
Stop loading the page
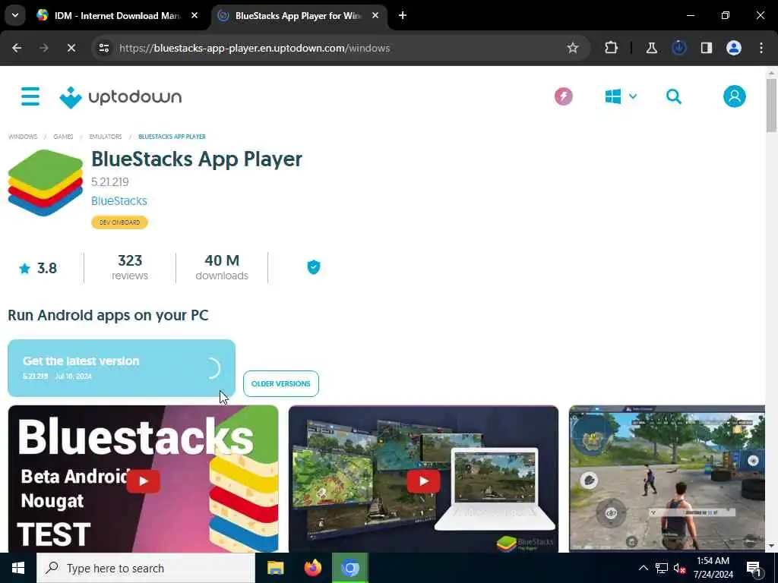pos(71,48)
